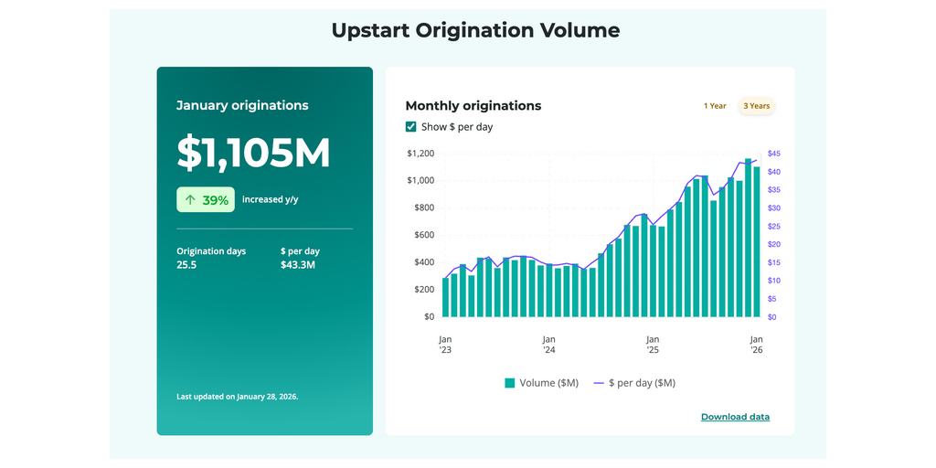Click the Jan '24 x-axis label
The image size is (936, 468).
point(548,344)
